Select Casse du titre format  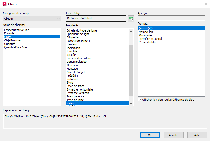148,42
